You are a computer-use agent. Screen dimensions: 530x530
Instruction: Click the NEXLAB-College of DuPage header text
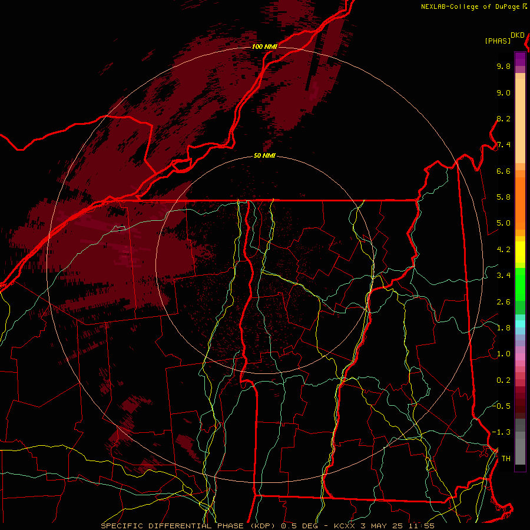click(x=471, y=6)
